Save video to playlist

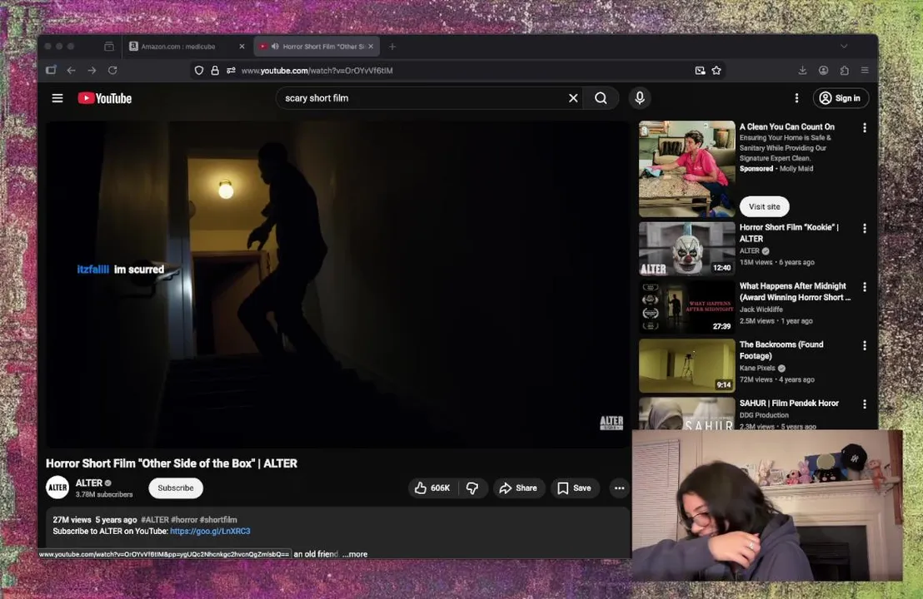pyautogui.click(x=575, y=488)
